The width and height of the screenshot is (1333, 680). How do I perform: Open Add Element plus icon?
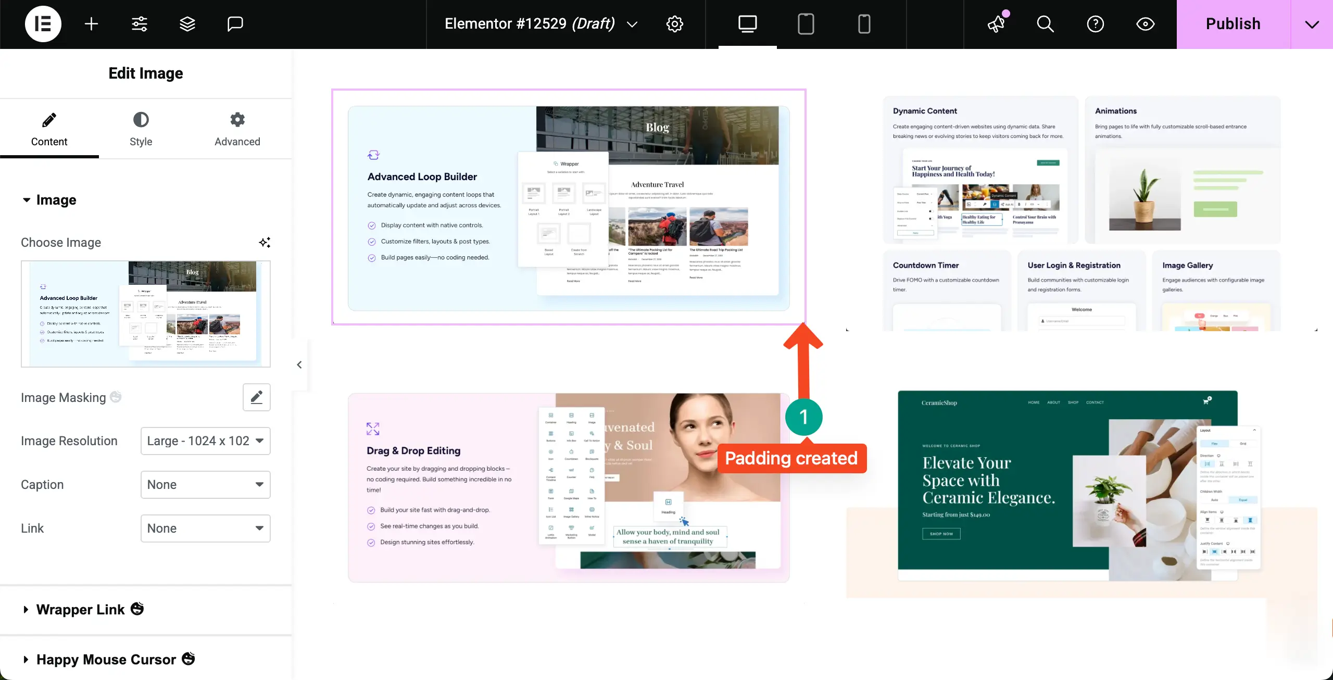(91, 24)
